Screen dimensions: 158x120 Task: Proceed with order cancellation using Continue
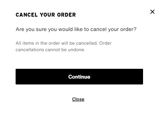(79, 77)
